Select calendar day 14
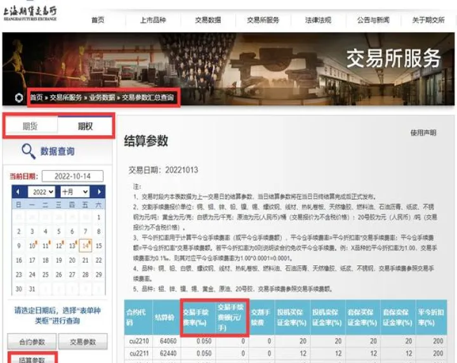The height and width of the screenshot is (363, 457). tap(86, 246)
